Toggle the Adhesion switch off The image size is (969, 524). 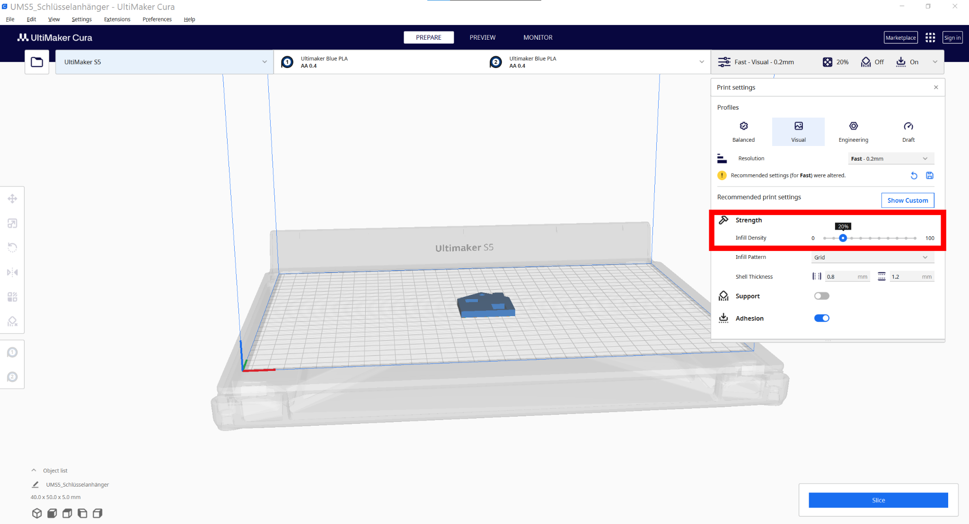[822, 318]
